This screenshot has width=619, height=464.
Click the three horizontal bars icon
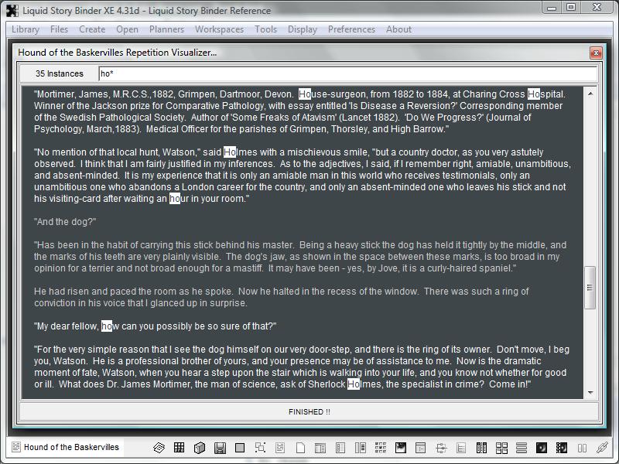click(522, 448)
